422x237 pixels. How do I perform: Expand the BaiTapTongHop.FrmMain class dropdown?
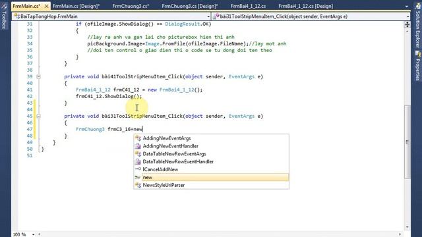208,16
